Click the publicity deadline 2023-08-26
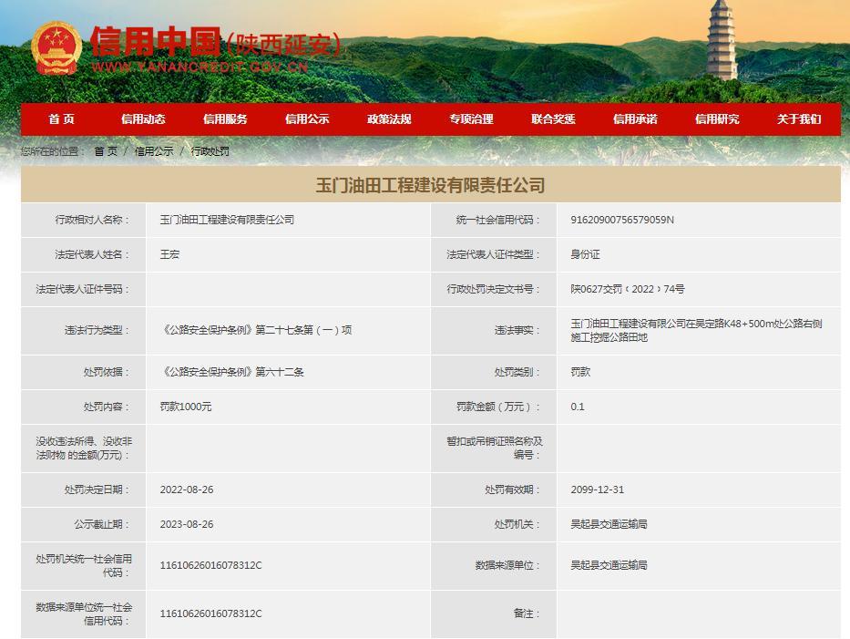 [187, 524]
